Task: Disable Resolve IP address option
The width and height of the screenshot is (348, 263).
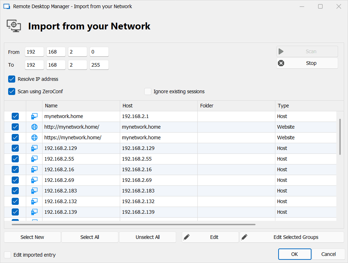Action: (x=12, y=79)
